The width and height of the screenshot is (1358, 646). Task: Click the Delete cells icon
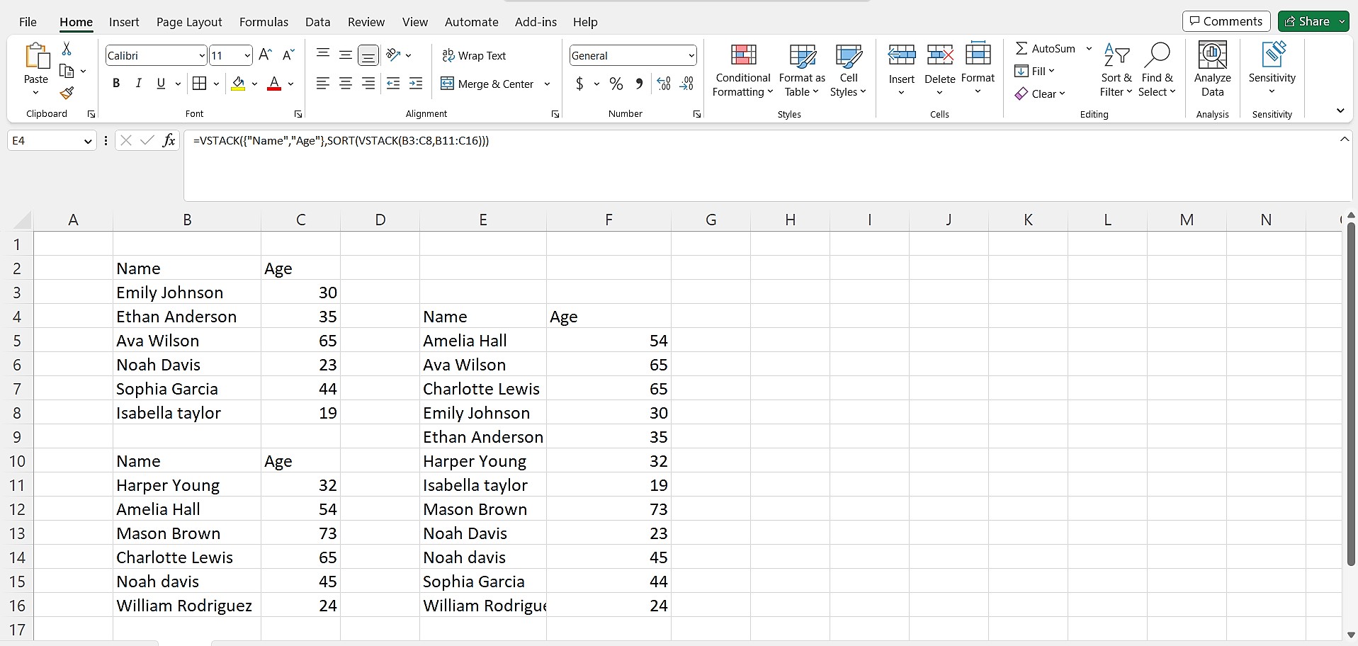(939, 55)
